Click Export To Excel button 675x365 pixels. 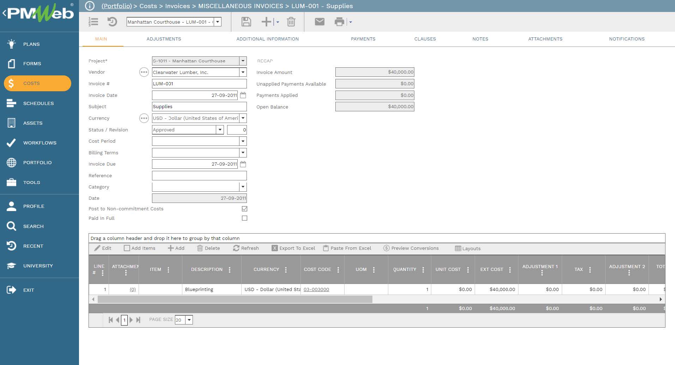click(x=293, y=248)
